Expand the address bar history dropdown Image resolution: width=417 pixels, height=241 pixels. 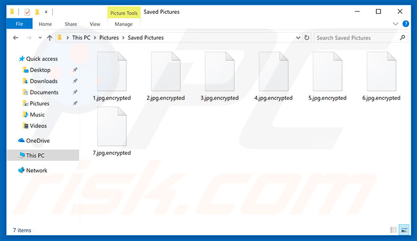point(298,38)
